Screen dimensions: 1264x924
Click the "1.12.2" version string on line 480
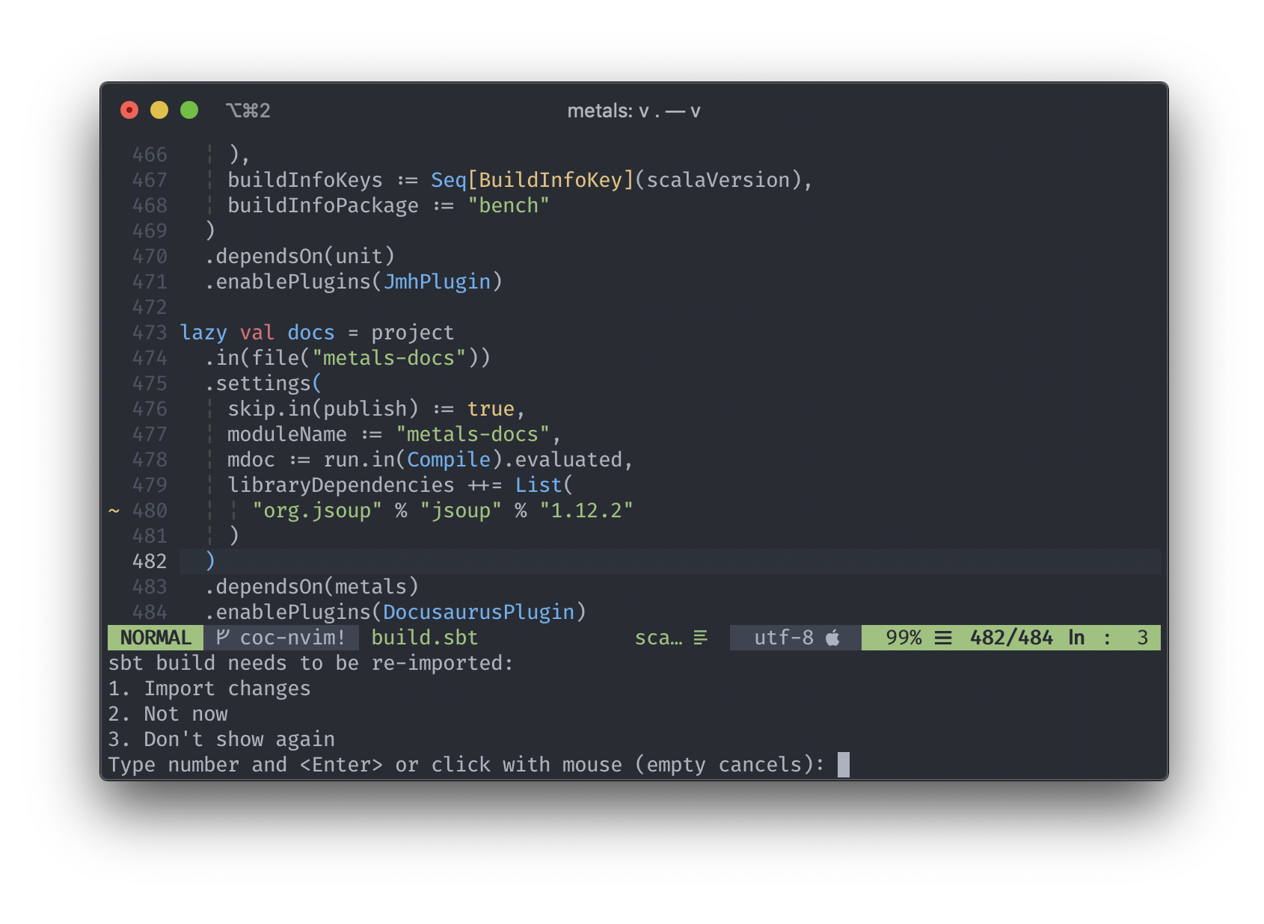point(586,511)
